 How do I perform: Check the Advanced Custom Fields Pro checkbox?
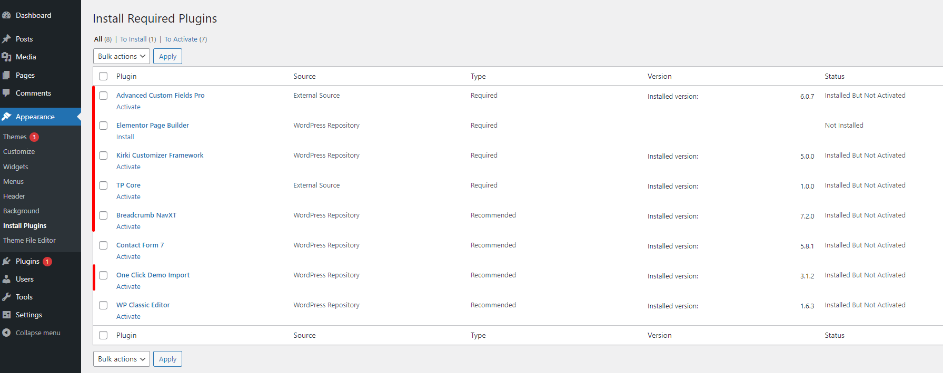coord(103,96)
